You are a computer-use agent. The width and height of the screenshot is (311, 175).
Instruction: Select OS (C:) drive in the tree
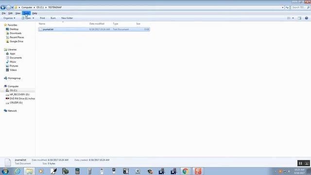tap(12, 90)
